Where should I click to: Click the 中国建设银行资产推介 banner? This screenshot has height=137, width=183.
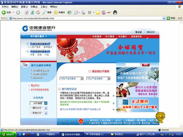[137, 75]
